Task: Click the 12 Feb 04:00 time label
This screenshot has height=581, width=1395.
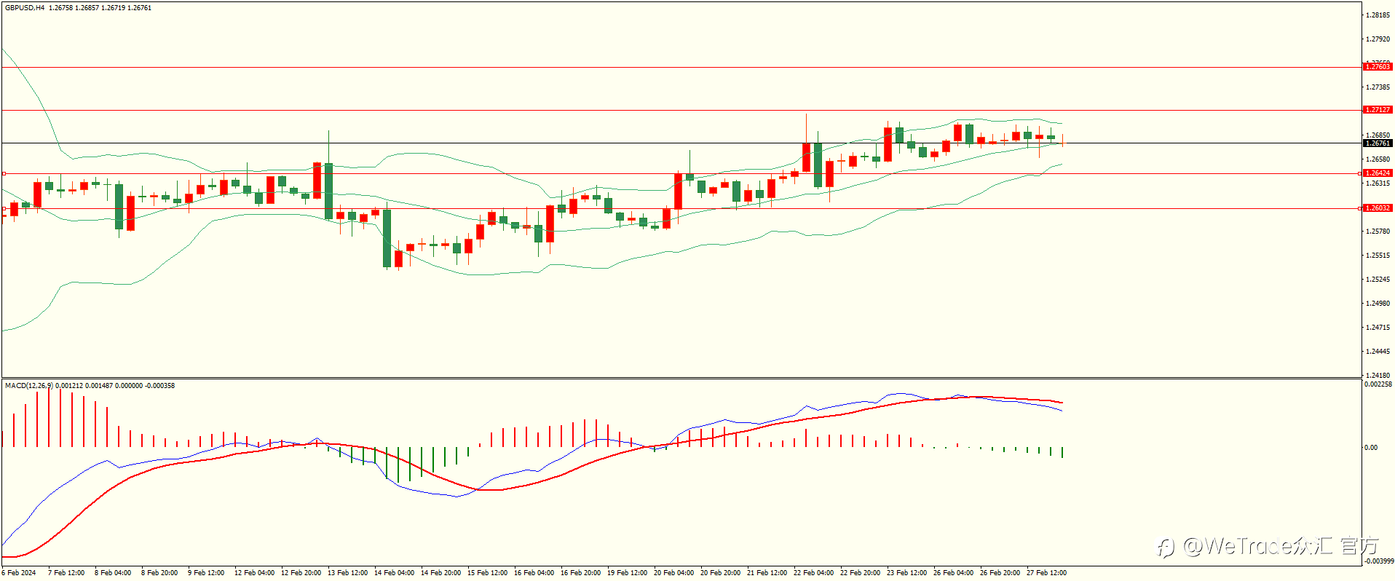Action: 254,573
